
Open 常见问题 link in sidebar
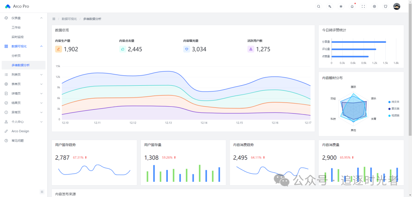17,141
